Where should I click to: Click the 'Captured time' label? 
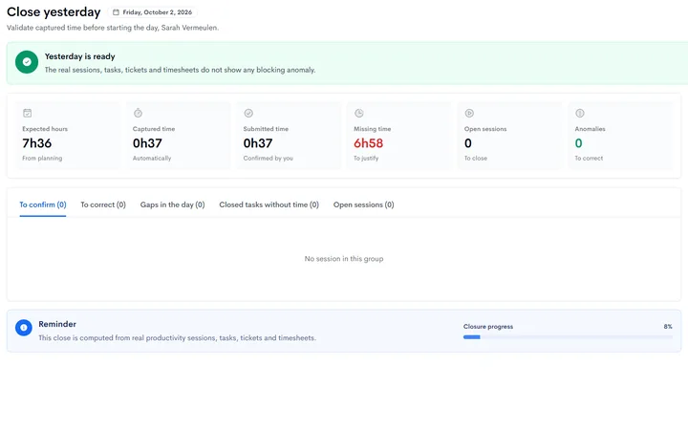(154, 129)
